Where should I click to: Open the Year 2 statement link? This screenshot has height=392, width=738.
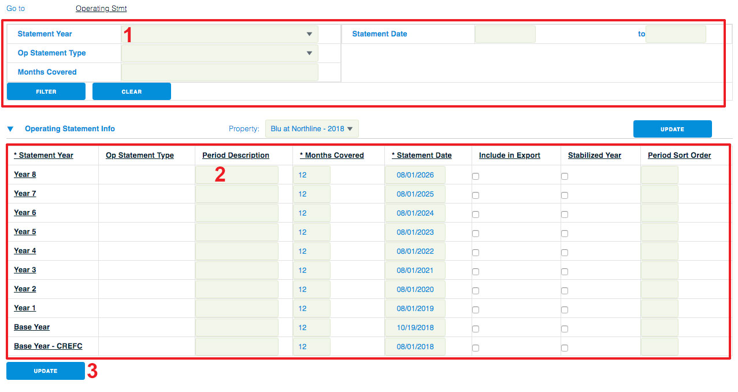[25, 289]
